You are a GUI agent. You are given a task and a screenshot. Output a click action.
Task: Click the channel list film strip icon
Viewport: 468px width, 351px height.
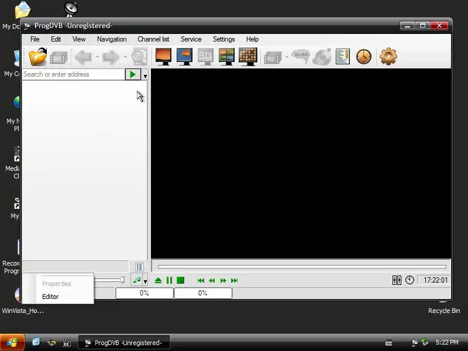click(x=59, y=57)
